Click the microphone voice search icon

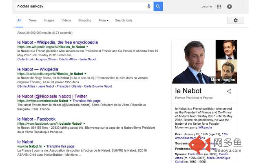149,7
